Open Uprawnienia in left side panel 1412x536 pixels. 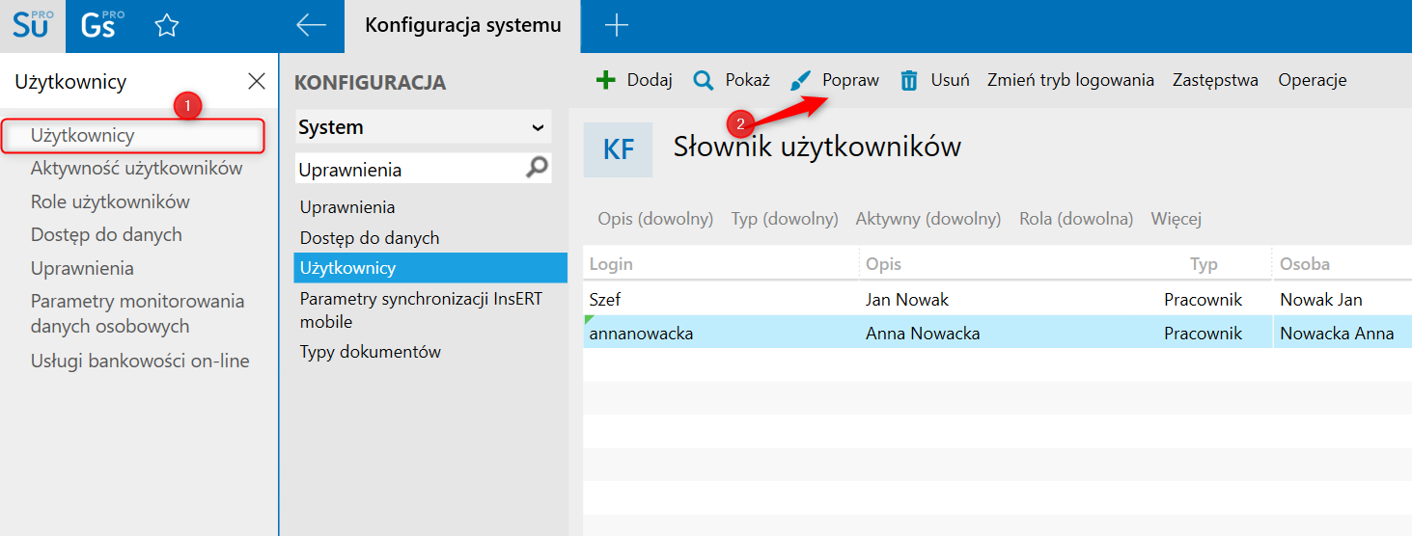click(82, 268)
